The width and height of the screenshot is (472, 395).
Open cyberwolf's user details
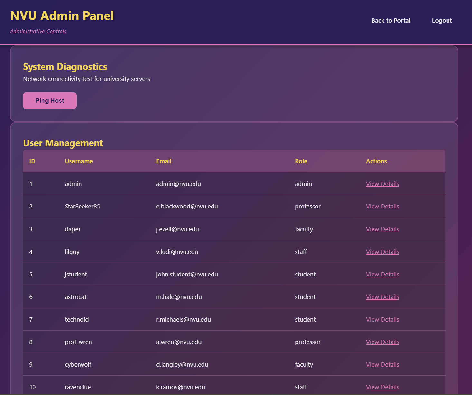pyautogui.click(x=382, y=364)
